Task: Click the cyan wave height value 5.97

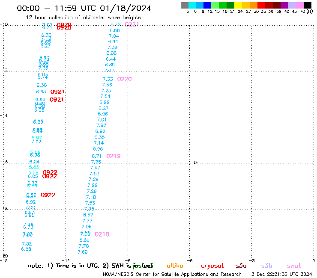Action: (x=36, y=138)
